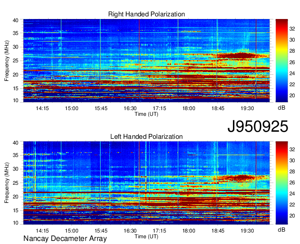This screenshot has width=300, height=244.
Task: Click the "40" frequency tick of Left Handed plot
Action: point(16,143)
